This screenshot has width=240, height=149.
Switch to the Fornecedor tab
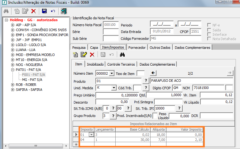tap(137, 48)
